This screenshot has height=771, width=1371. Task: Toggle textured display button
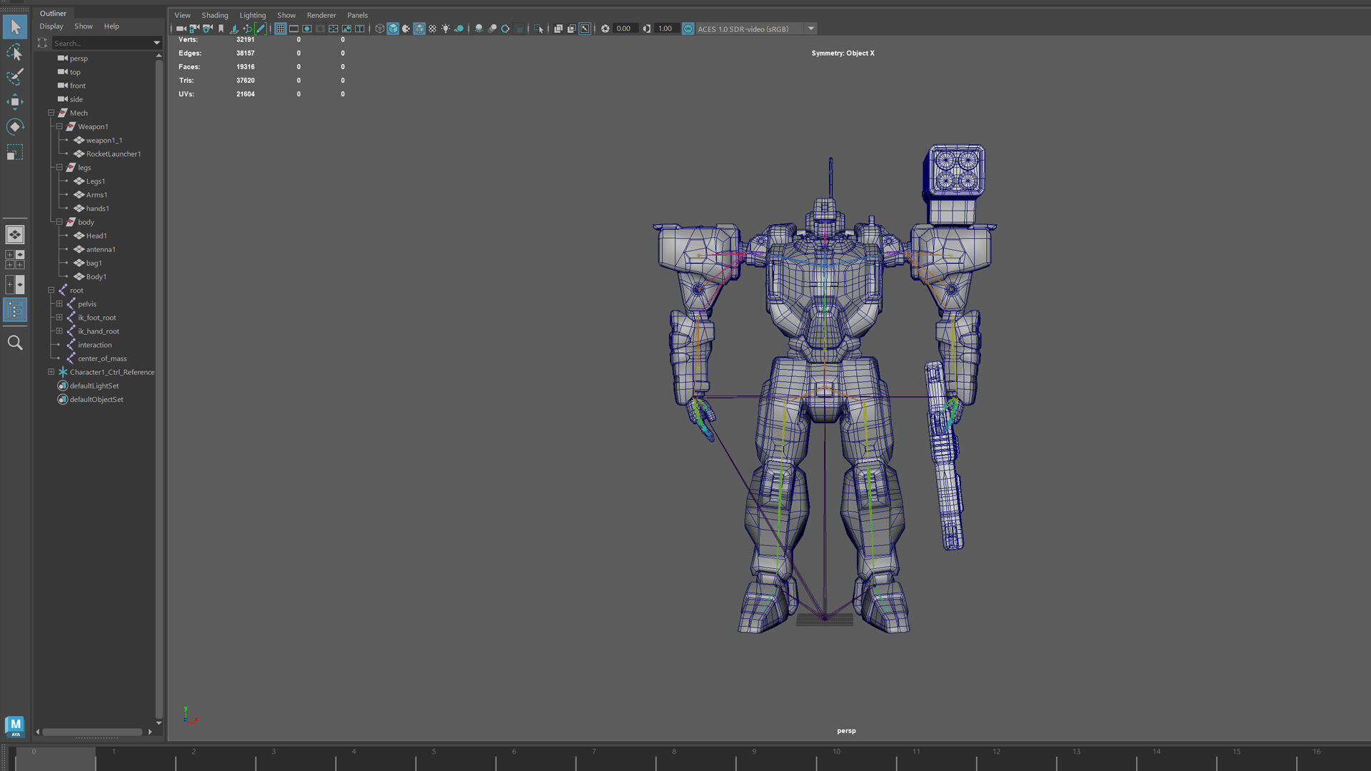[432, 29]
